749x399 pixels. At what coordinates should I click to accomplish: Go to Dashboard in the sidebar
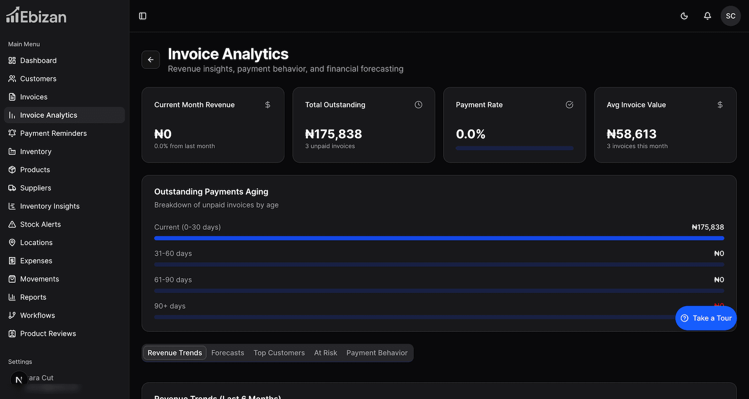point(38,60)
